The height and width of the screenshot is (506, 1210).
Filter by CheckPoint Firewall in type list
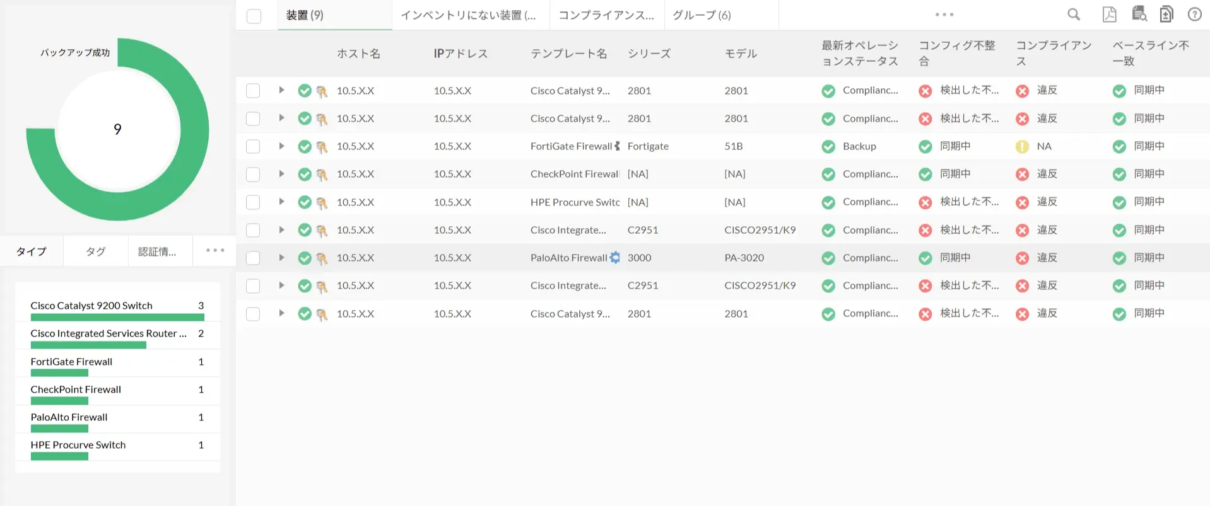click(x=76, y=389)
